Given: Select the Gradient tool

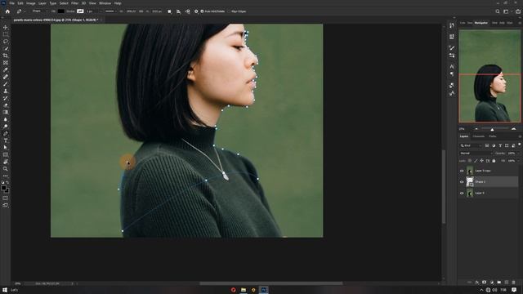Looking at the screenshot, I should pos(6,112).
